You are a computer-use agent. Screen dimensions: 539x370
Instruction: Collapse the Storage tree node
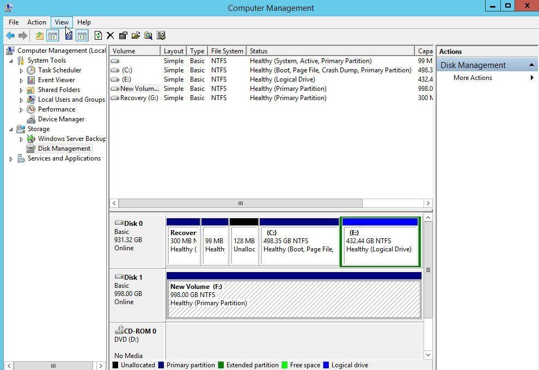point(11,129)
